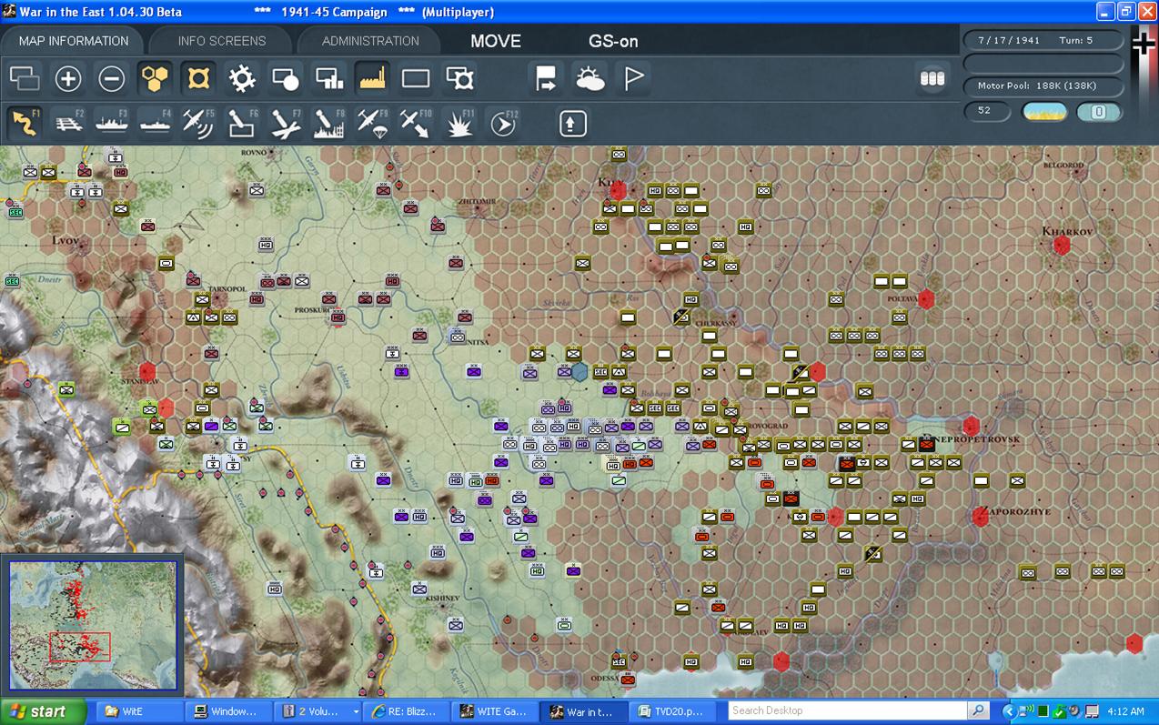Select the F5 air recon mode
The height and width of the screenshot is (725, 1159).
click(198, 122)
